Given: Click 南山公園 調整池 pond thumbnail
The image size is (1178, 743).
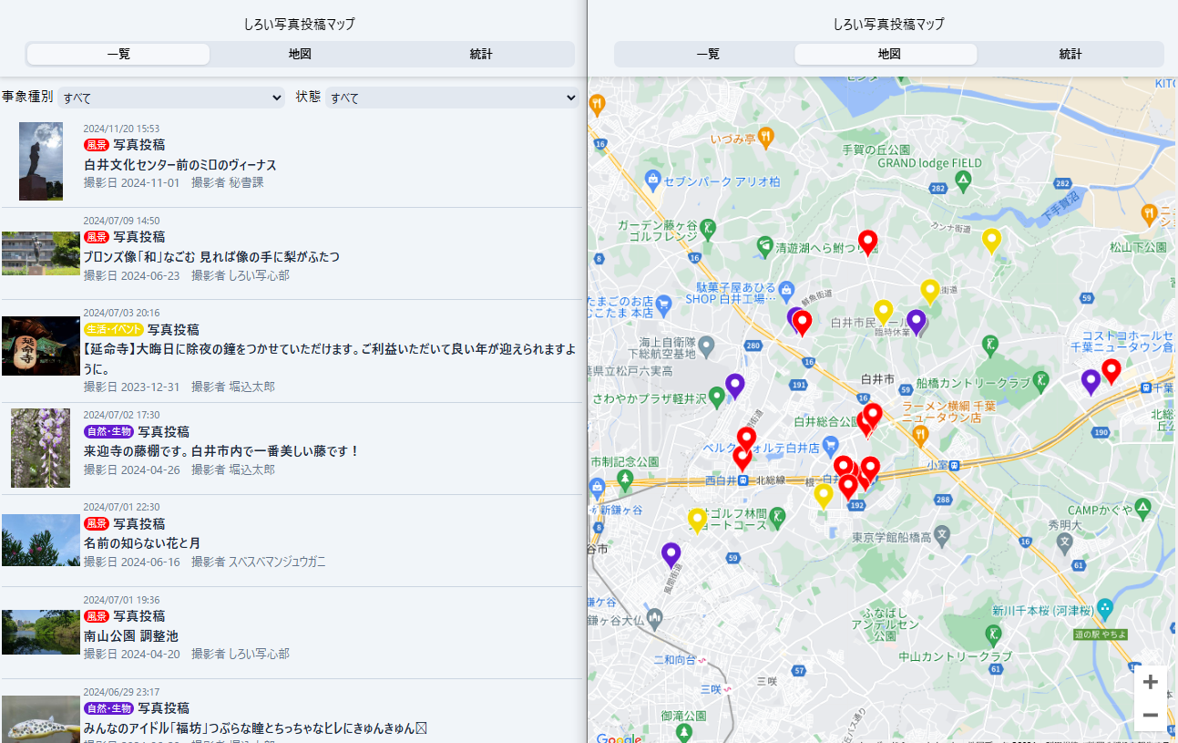Looking at the screenshot, I should point(41,632).
